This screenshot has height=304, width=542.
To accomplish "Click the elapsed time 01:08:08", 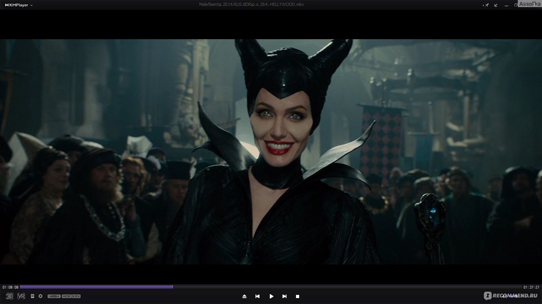I will click(x=10, y=287).
